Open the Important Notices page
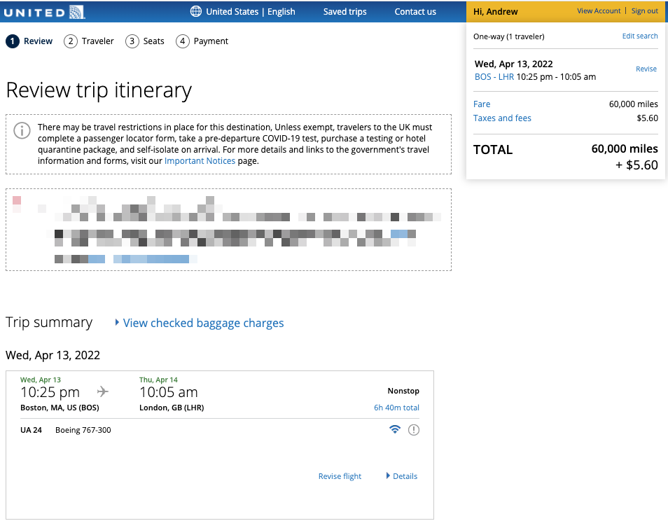The width and height of the screenshot is (668, 528). [x=200, y=160]
